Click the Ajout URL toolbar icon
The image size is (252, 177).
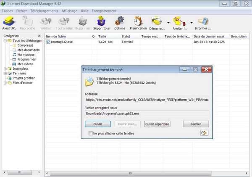pos(9,21)
